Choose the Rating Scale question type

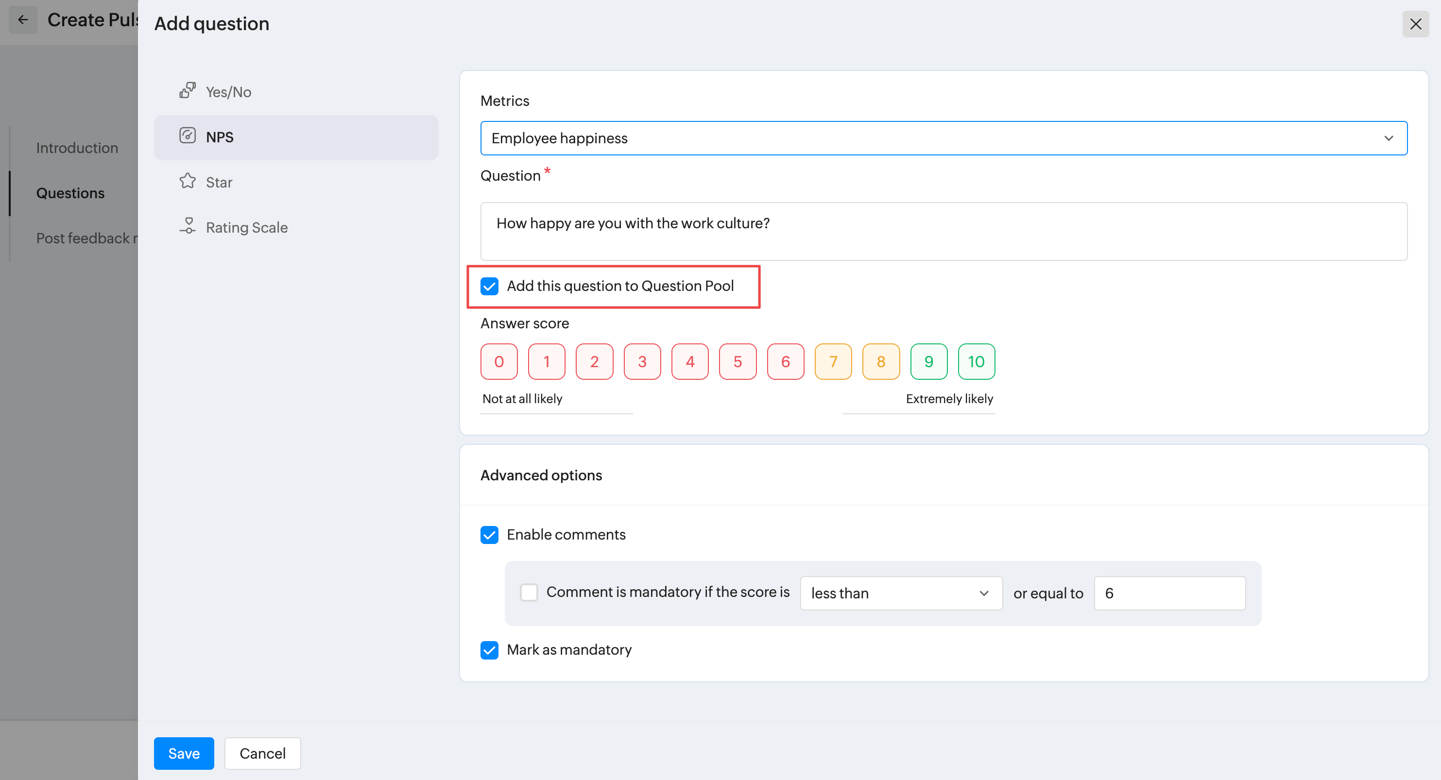(296, 228)
